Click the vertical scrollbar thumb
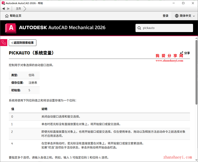The width and height of the screenshot is (198, 162). tap(196, 72)
